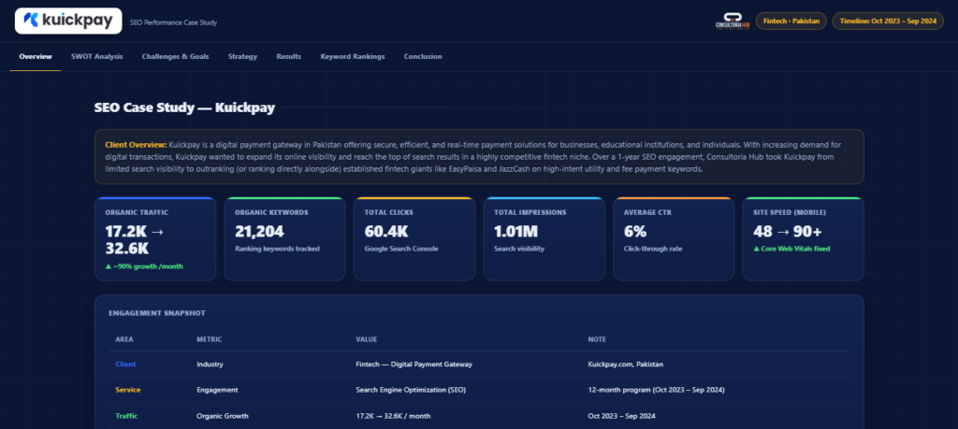
Task: Click the Engagement Snapshot heading
Action: click(157, 313)
